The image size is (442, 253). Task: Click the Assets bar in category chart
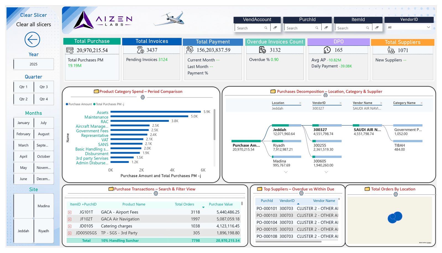coord(156,112)
